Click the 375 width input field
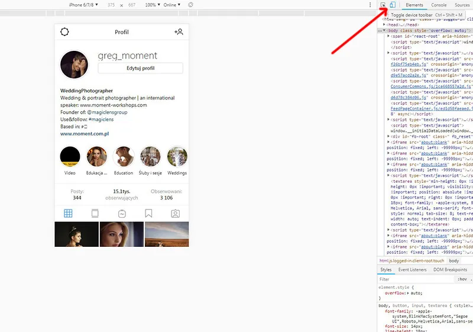The height and width of the screenshot is (332, 473). (x=111, y=5)
